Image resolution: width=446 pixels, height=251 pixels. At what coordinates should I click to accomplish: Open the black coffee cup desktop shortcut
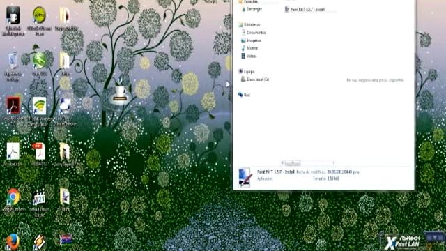tap(13, 15)
